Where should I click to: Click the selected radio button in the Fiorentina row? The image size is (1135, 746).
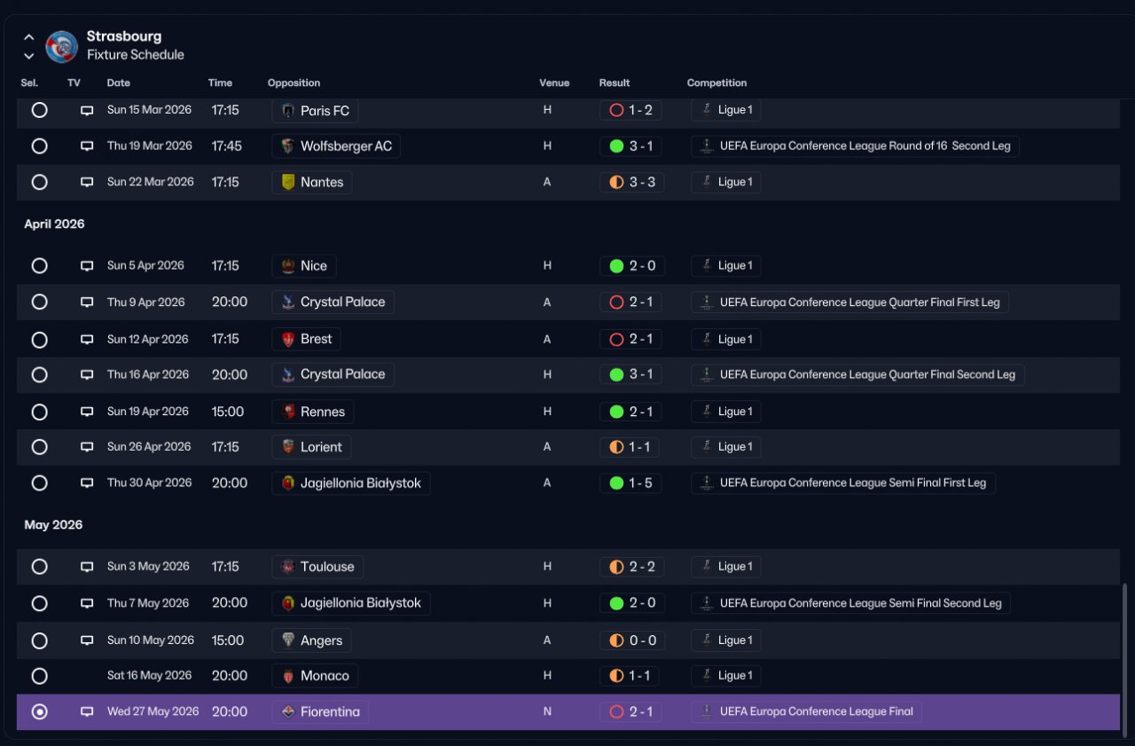click(x=39, y=711)
